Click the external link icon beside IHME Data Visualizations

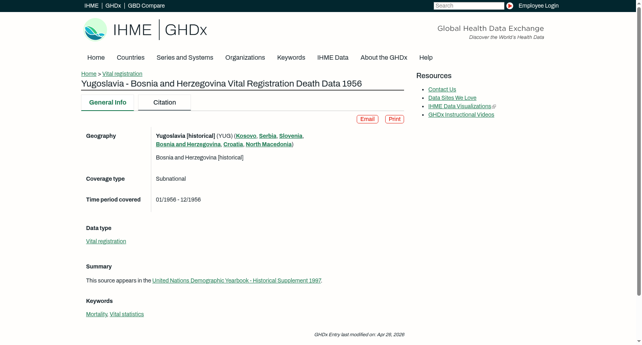tap(494, 107)
